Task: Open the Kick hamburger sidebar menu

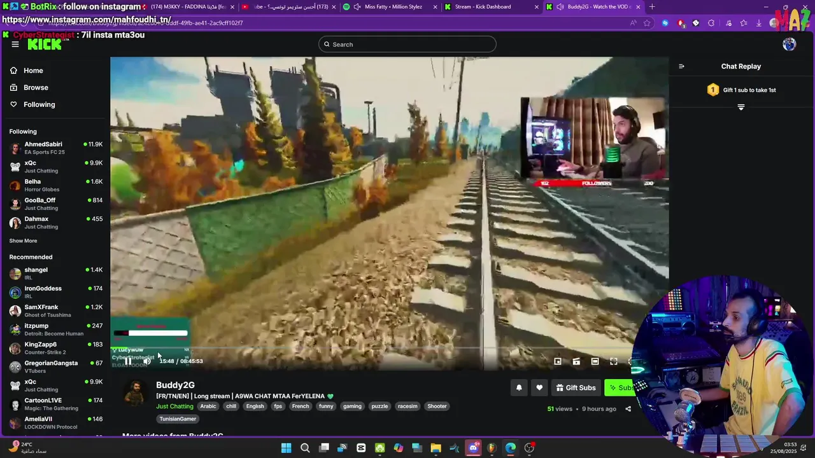Action: point(15,45)
